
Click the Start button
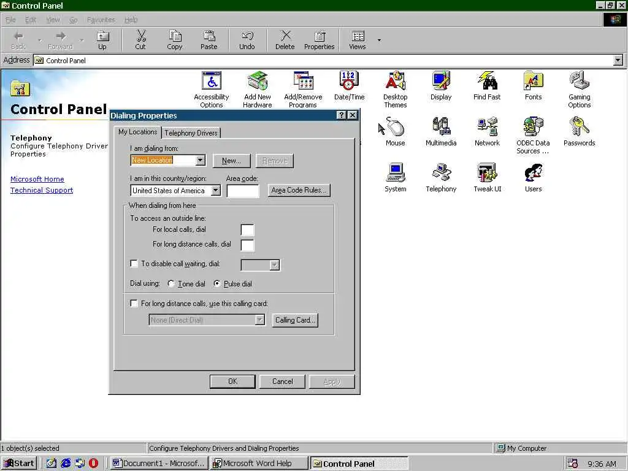(x=19, y=464)
